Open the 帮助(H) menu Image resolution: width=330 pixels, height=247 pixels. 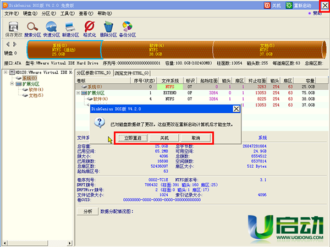pyautogui.click(x=105, y=13)
